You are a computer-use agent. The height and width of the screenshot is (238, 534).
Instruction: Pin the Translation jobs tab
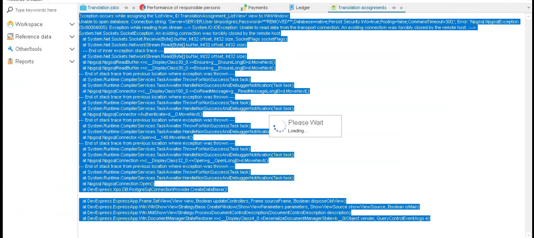tap(126, 8)
